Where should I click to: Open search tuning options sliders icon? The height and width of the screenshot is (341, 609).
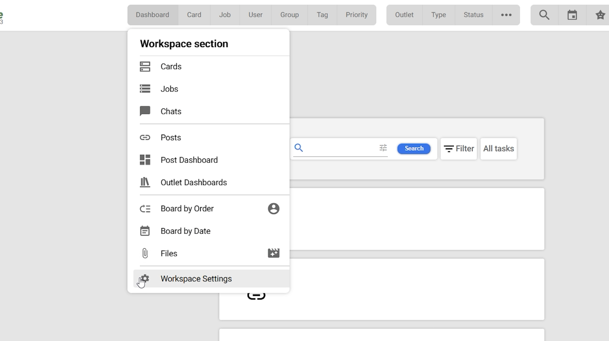point(383,148)
